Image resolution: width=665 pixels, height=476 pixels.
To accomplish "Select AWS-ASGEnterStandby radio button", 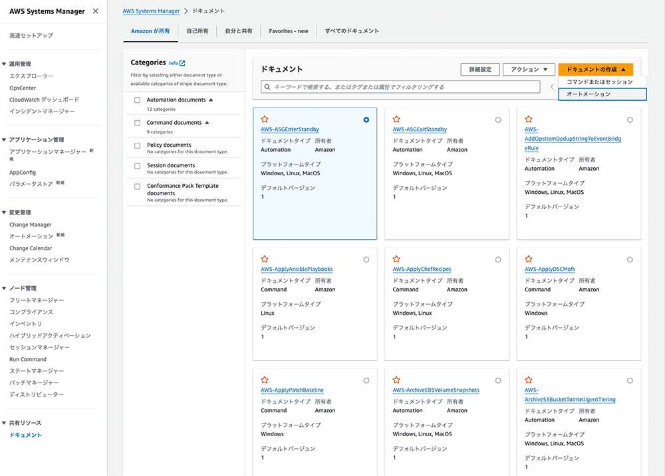I will pyautogui.click(x=366, y=120).
